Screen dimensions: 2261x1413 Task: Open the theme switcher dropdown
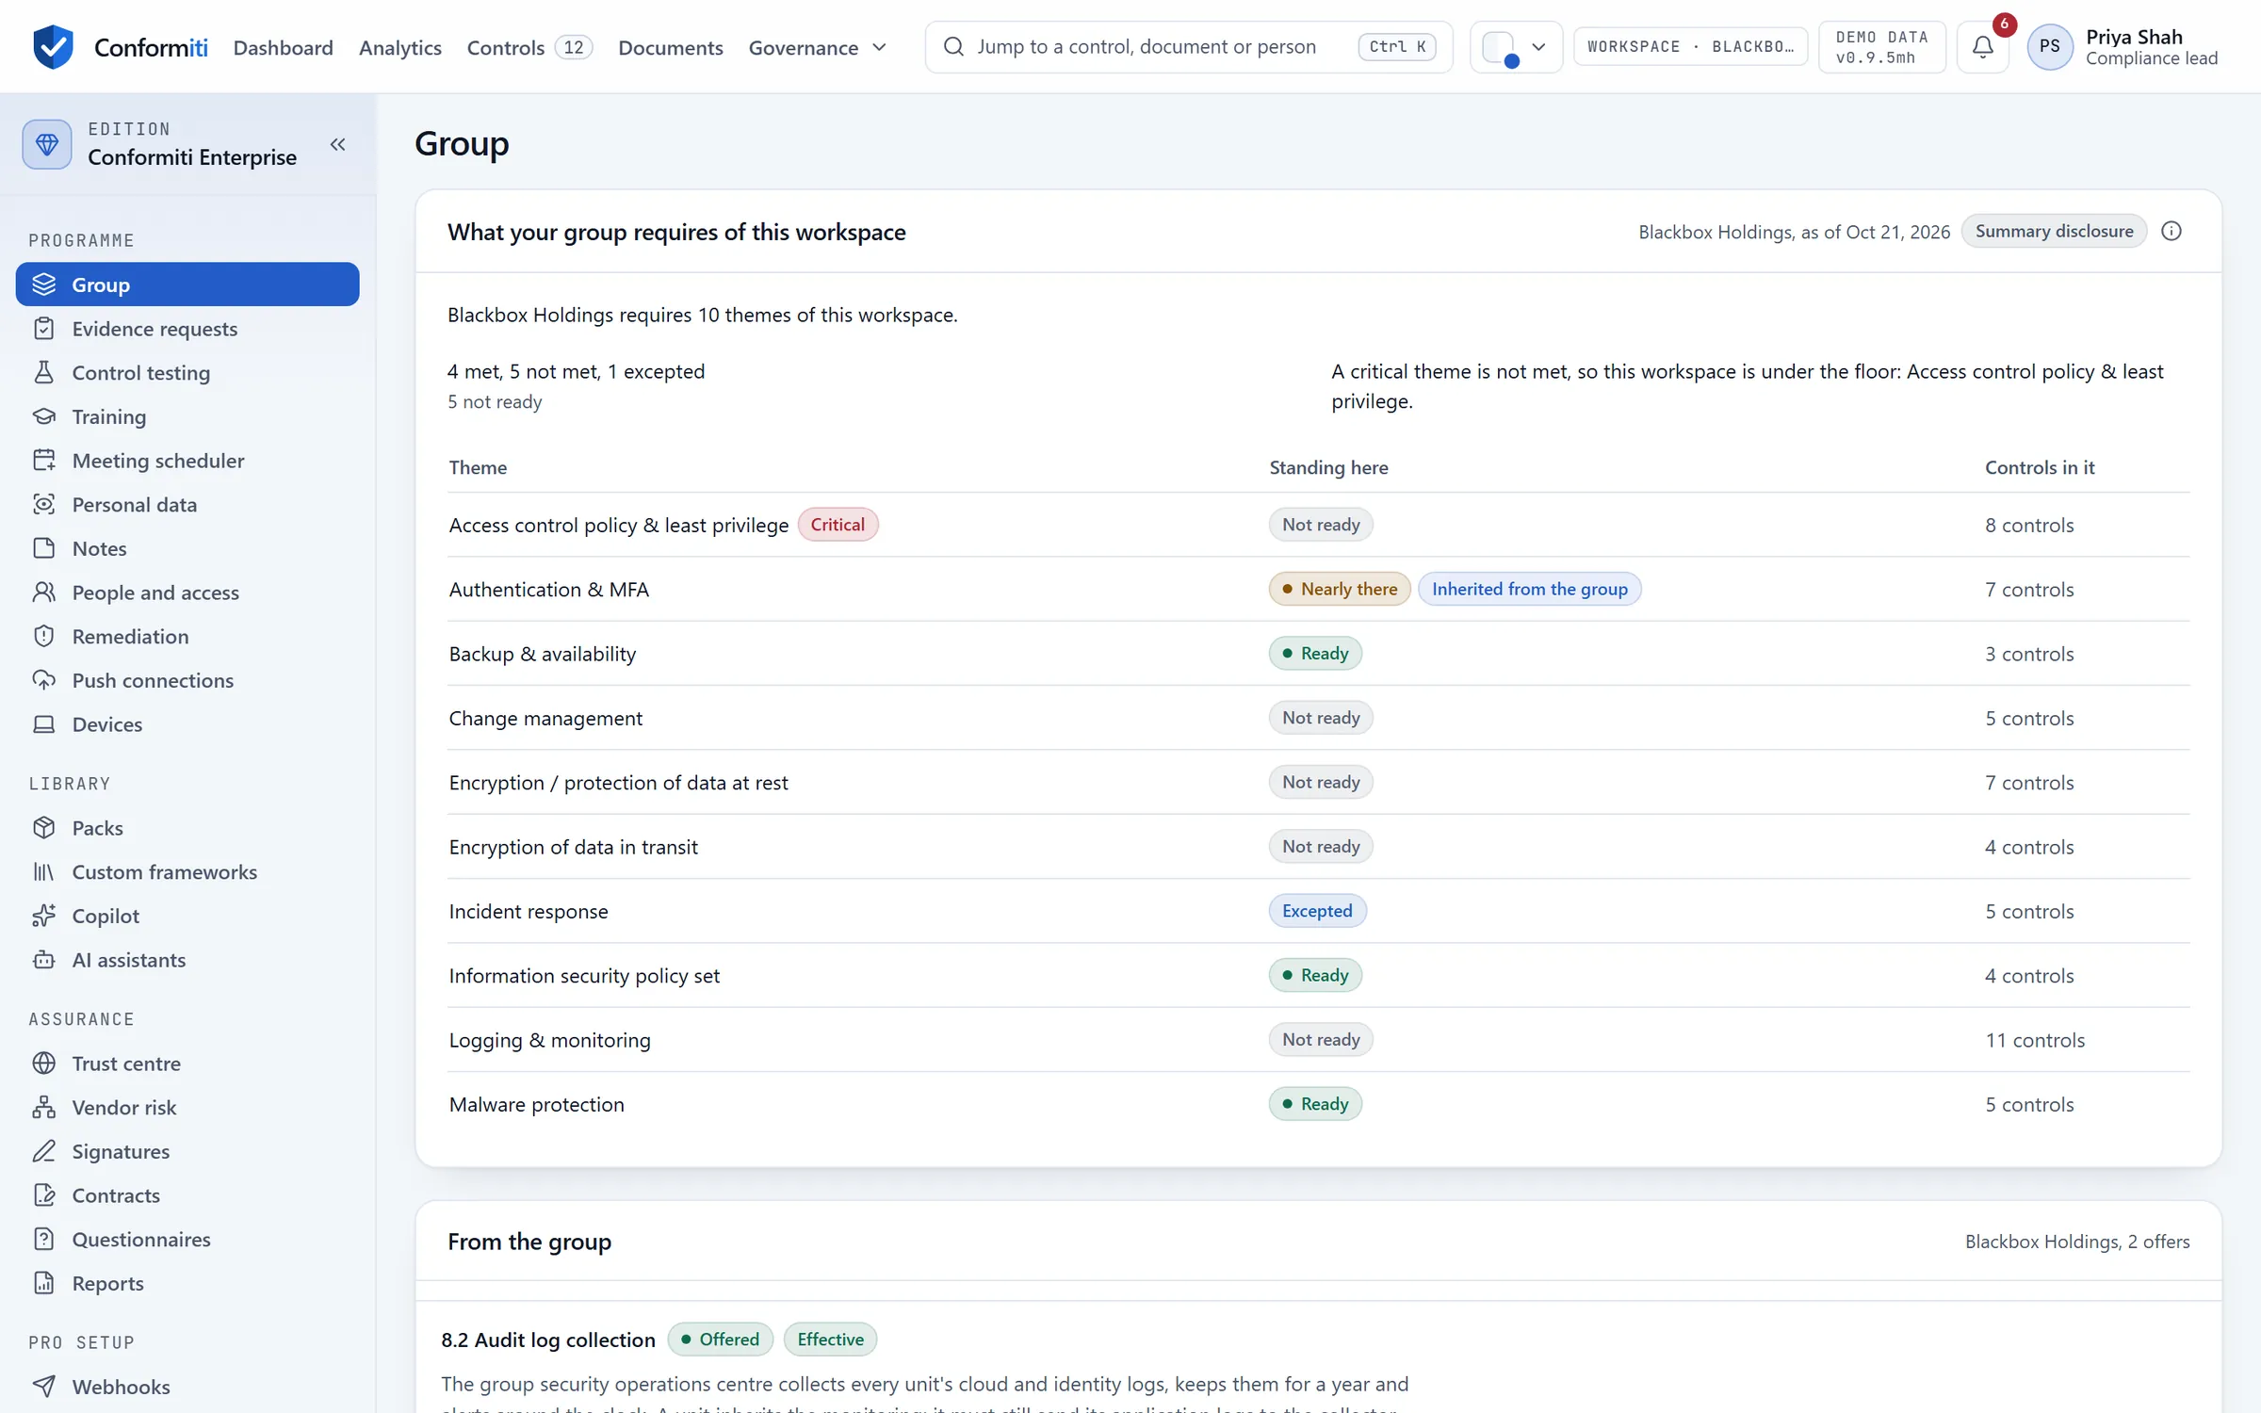1516,46
